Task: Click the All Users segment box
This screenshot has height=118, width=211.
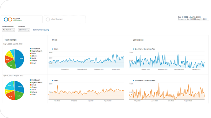Action: pos(22,20)
